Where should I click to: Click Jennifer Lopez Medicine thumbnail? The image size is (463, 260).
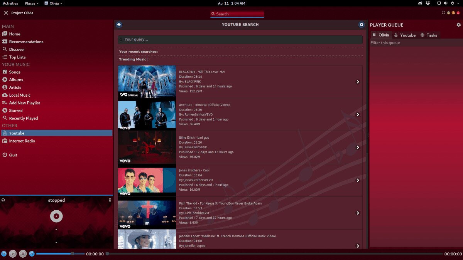147,239
